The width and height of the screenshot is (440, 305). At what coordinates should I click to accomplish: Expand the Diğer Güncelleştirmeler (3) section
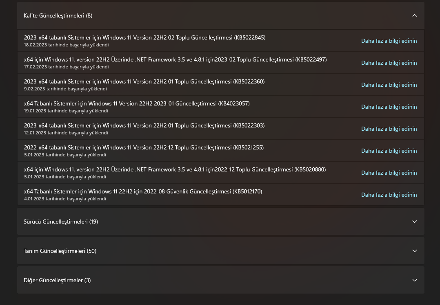pos(415,280)
